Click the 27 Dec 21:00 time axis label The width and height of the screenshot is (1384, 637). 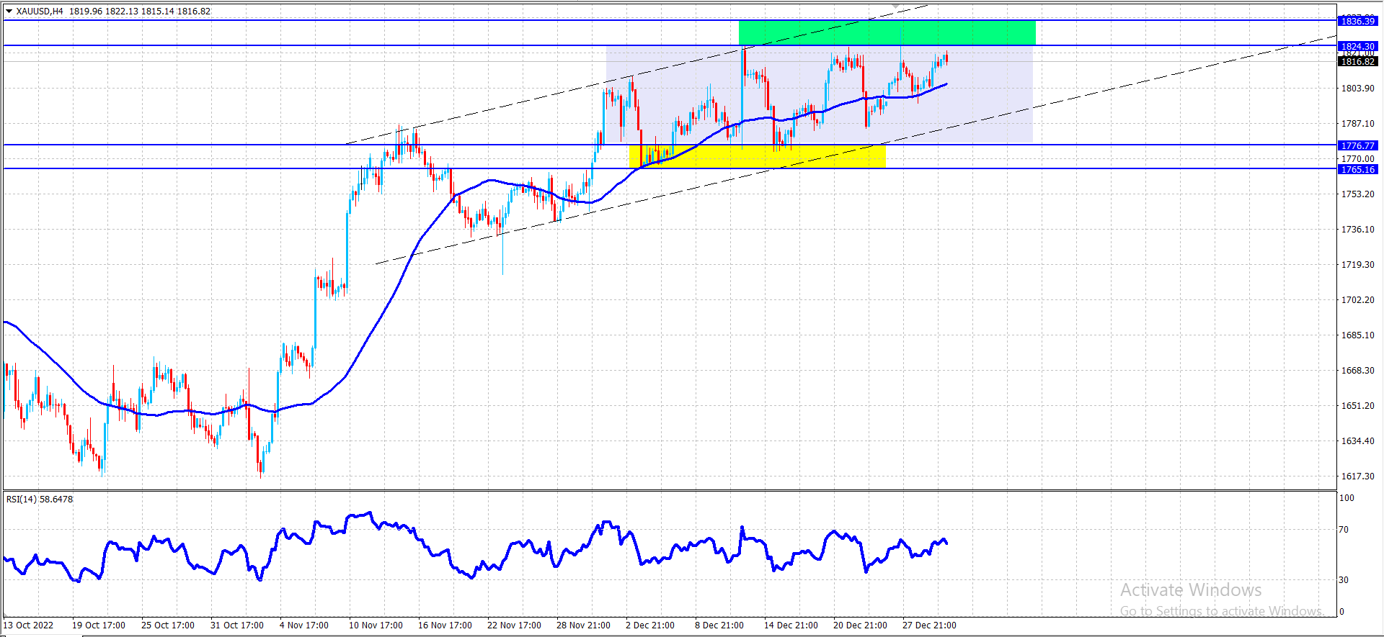pos(929,625)
